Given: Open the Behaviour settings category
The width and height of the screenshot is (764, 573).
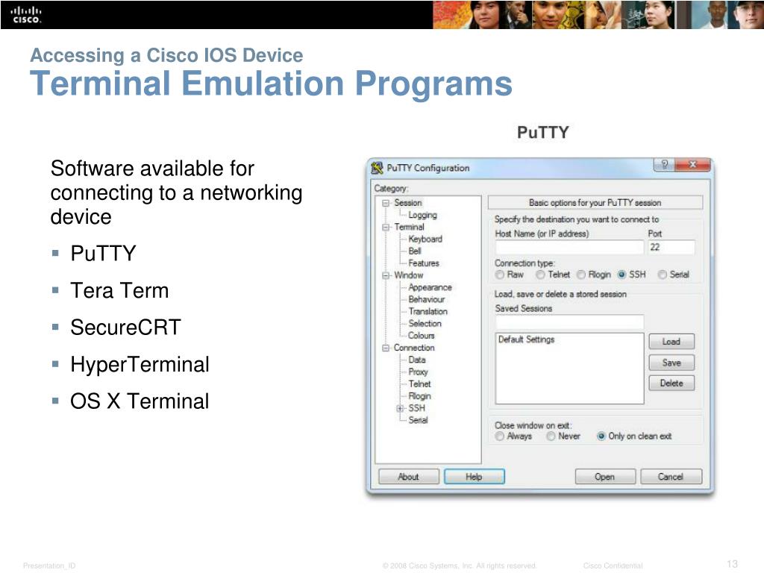Looking at the screenshot, I should click(426, 300).
